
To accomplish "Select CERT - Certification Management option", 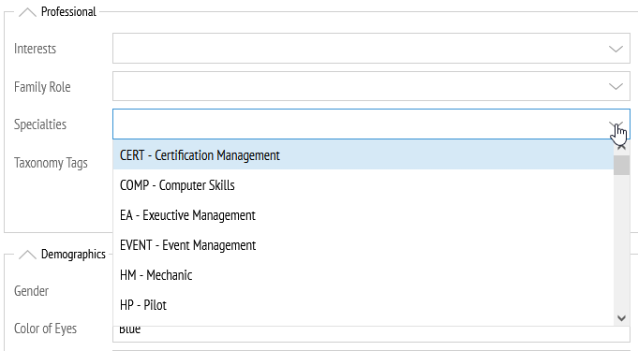I will pos(363,155).
